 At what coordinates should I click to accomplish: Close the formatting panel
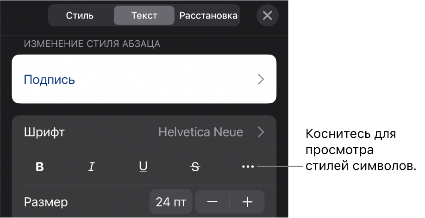click(267, 15)
